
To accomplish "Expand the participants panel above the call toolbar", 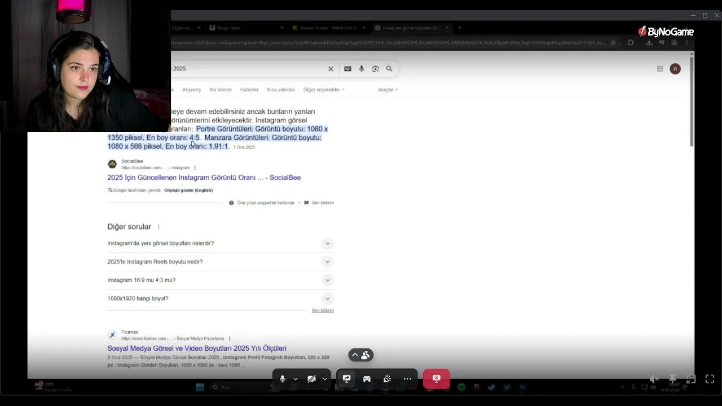I will (361, 355).
